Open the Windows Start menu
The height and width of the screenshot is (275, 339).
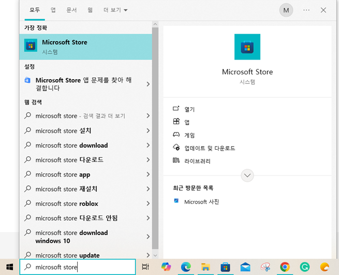tap(9, 267)
